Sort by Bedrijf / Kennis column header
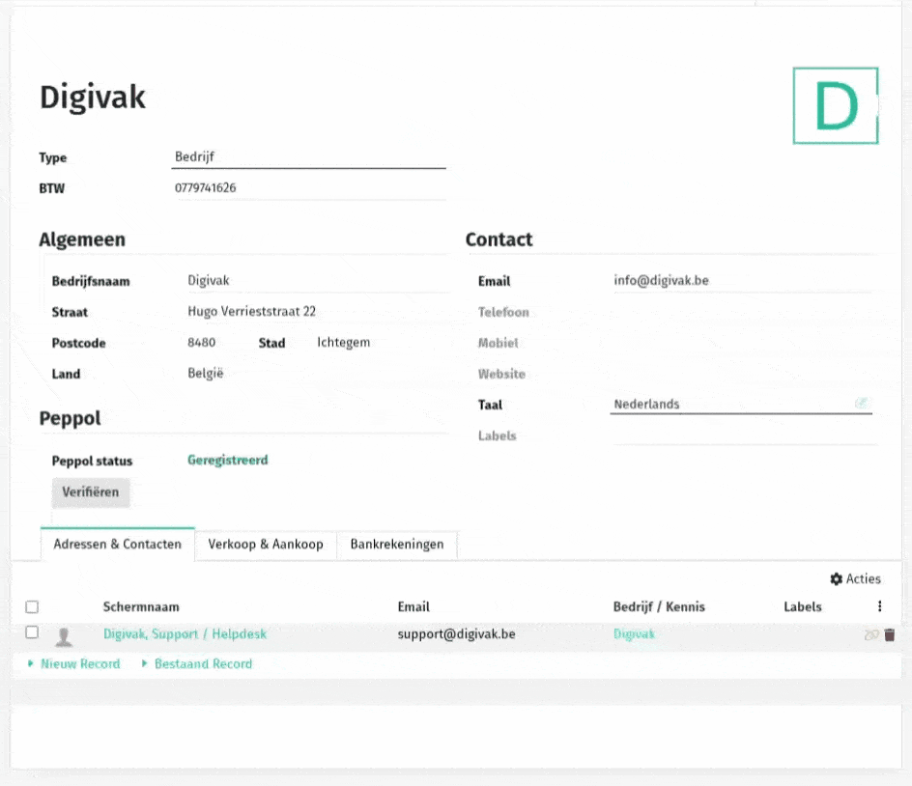 click(x=659, y=606)
